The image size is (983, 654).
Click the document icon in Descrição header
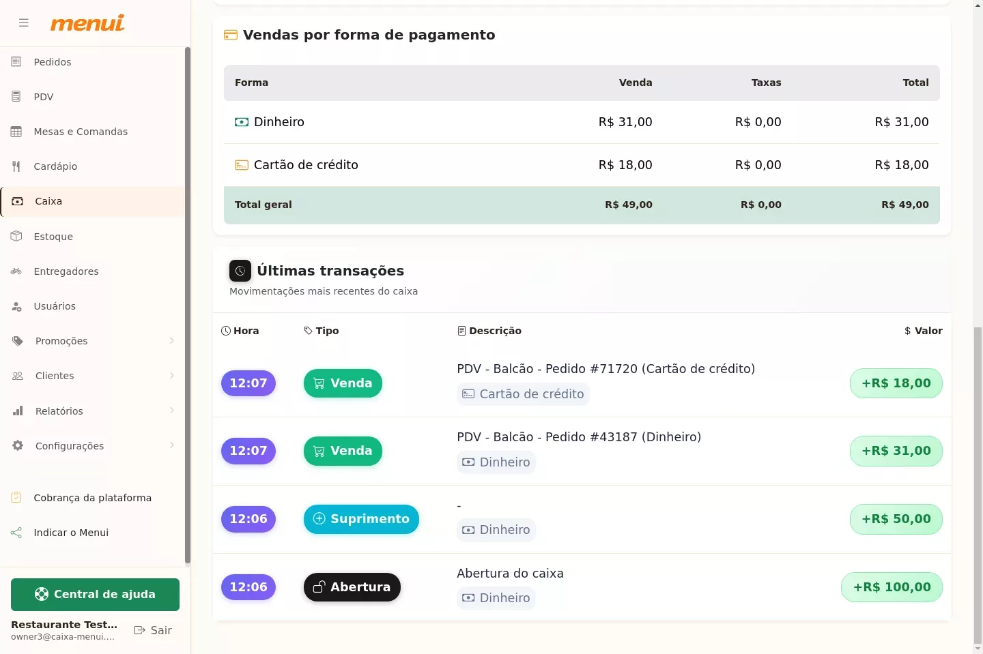coord(461,331)
